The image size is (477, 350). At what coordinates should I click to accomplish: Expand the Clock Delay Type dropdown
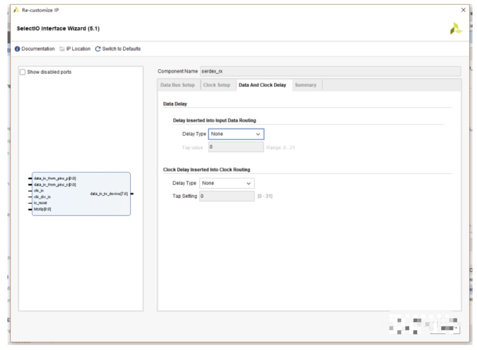[x=227, y=183]
